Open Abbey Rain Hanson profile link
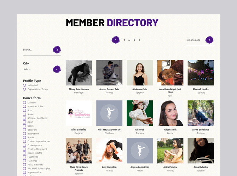Image resolution: width=237 pixels, height=176 pixels. (79, 89)
